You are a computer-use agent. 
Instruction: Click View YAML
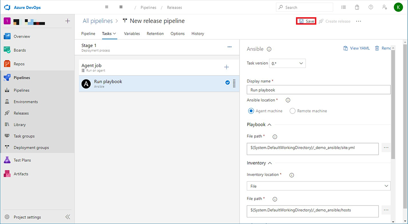(x=356, y=48)
